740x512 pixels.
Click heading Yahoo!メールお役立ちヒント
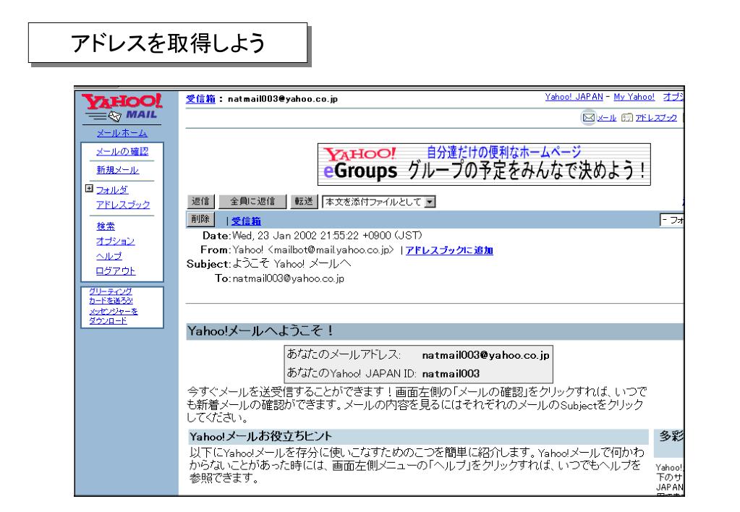tap(260, 437)
